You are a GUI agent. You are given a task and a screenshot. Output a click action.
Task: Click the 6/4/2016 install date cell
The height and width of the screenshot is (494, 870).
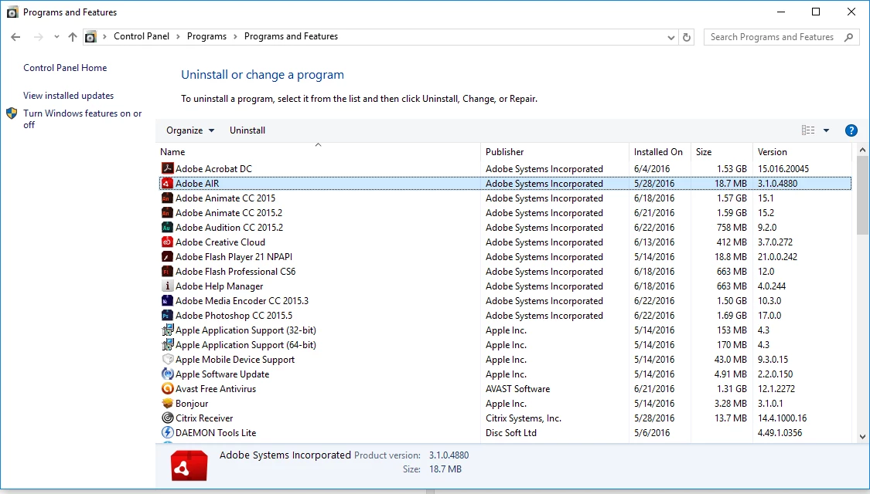(652, 168)
